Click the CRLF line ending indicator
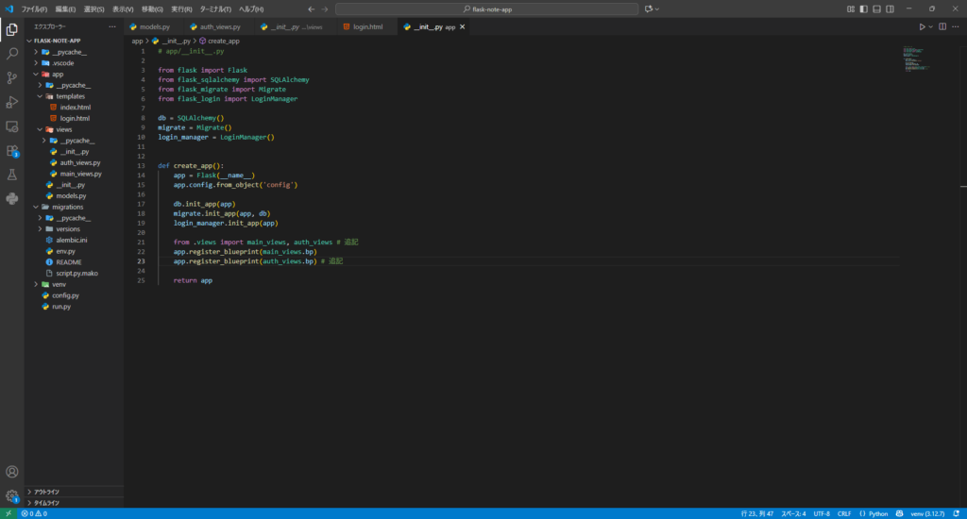This screenshot has height=519, width=967. (x=844, y=513)
